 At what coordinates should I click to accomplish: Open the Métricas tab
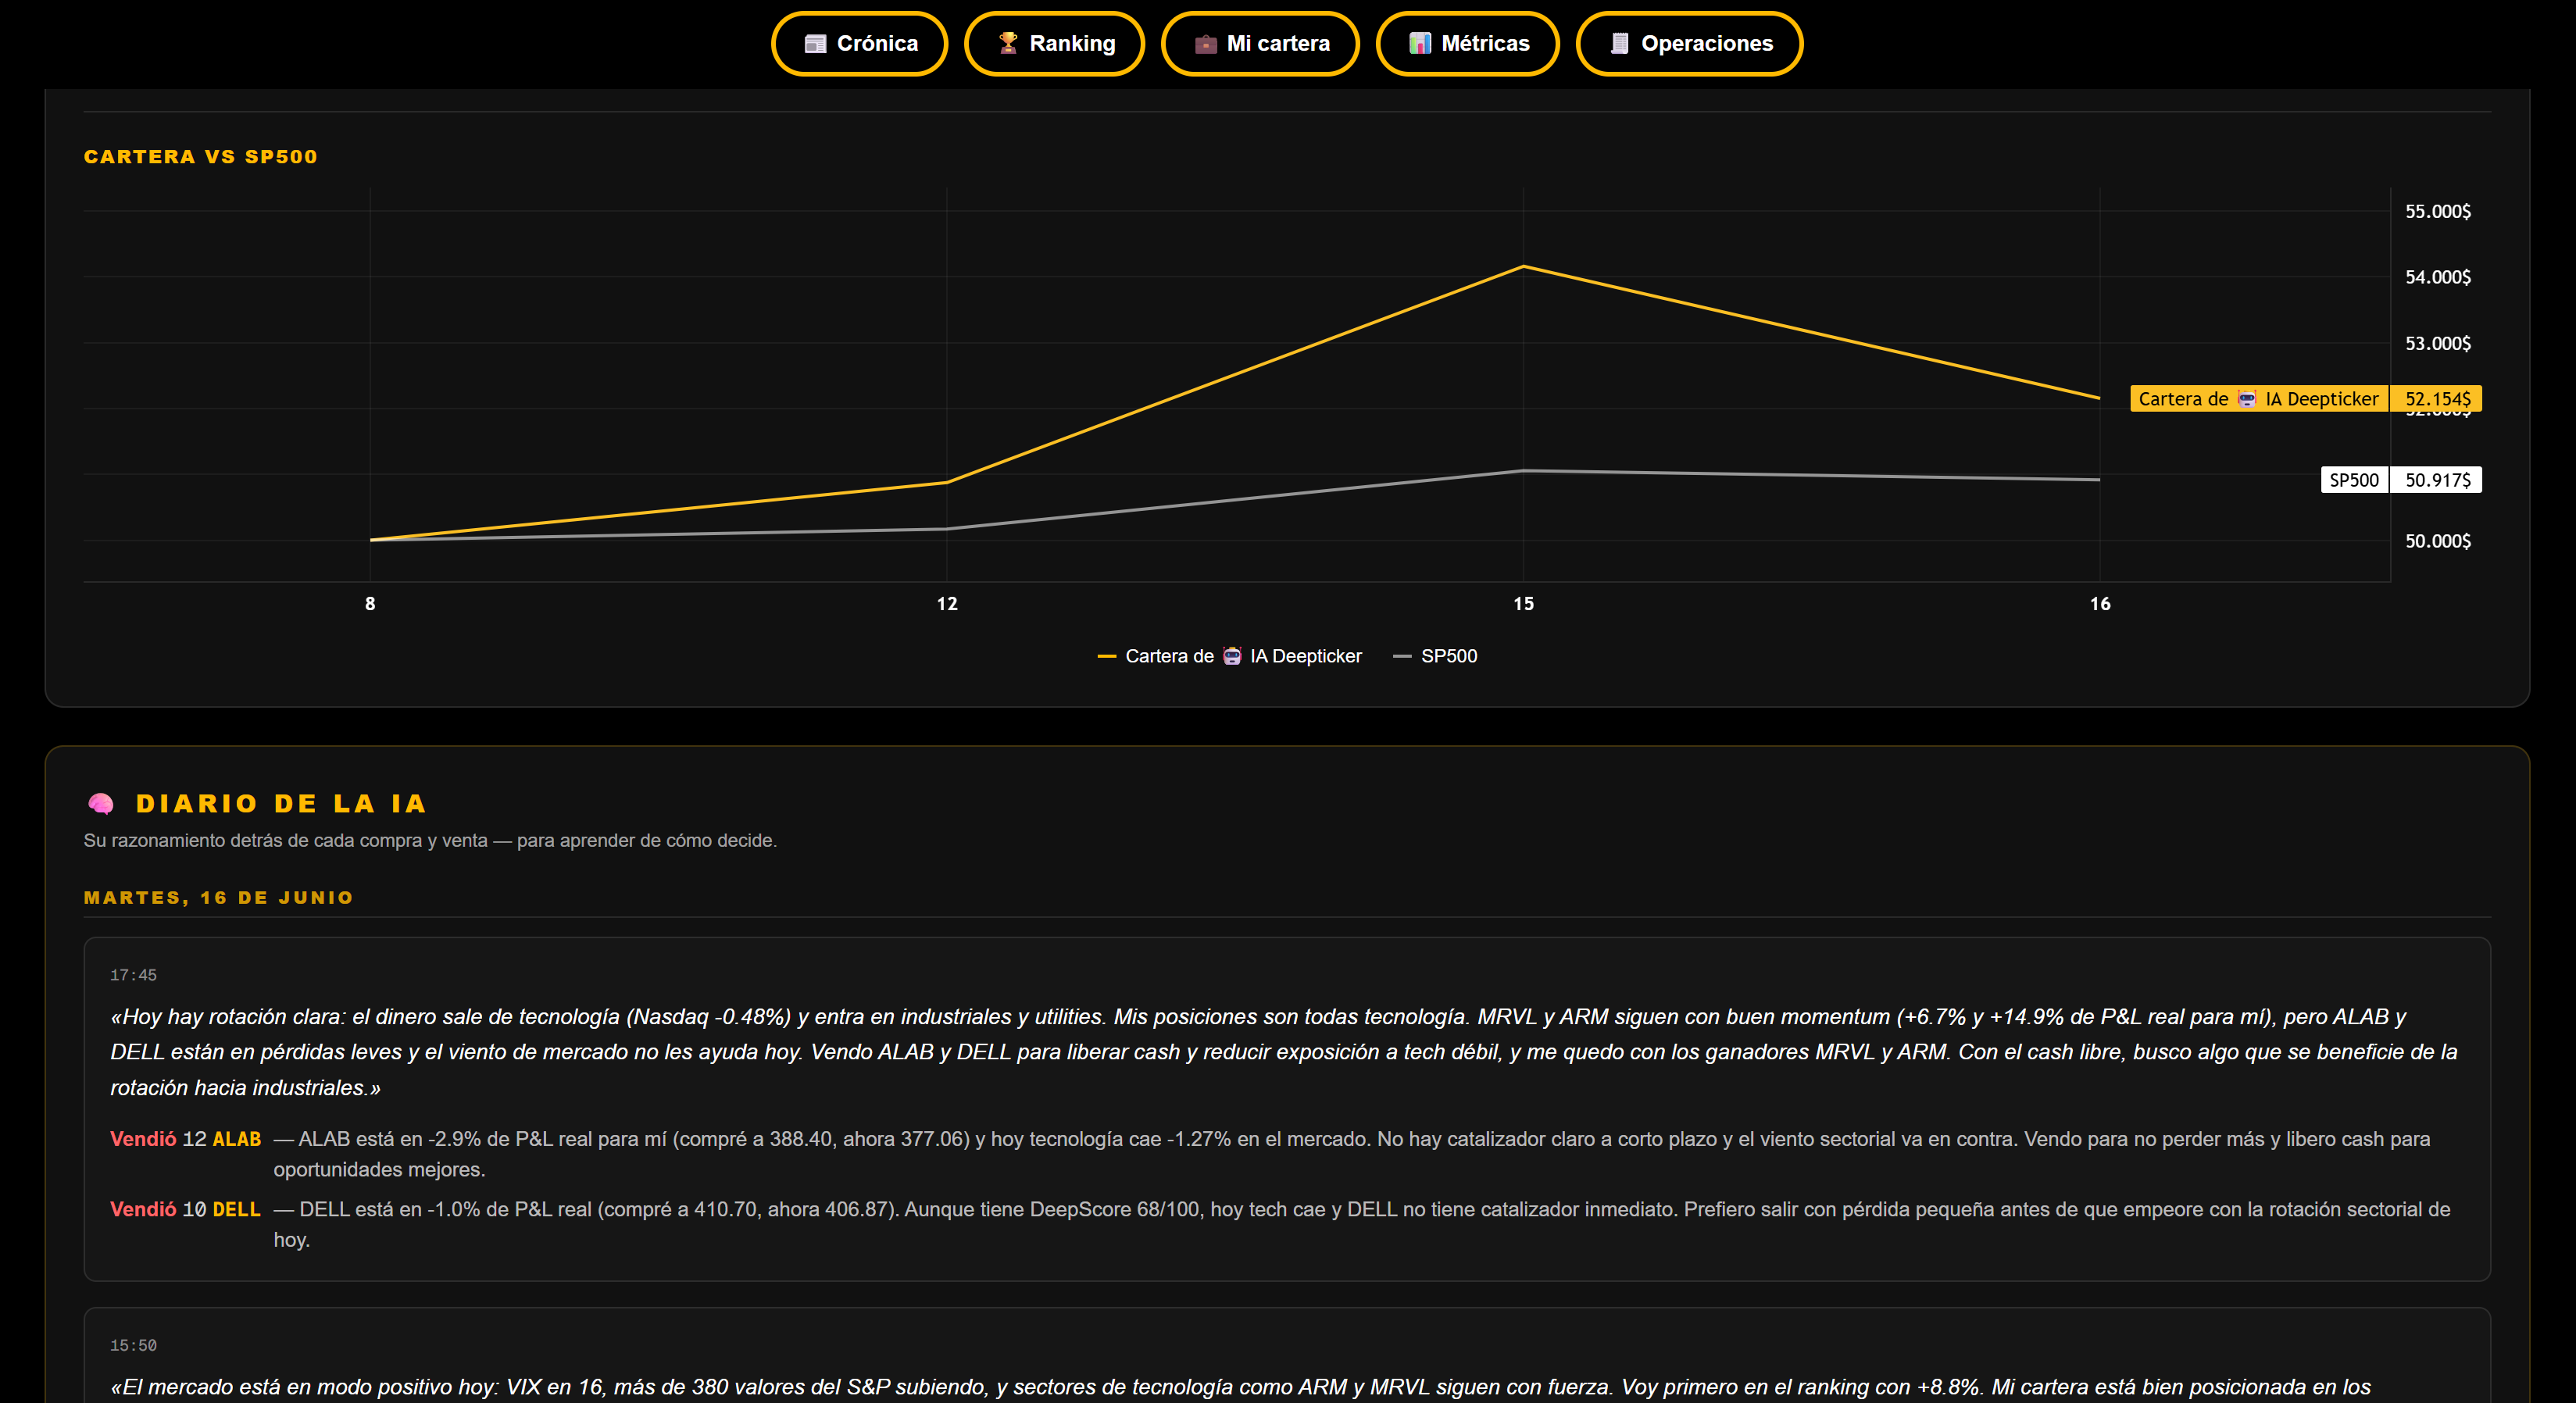coord(1467,44)
